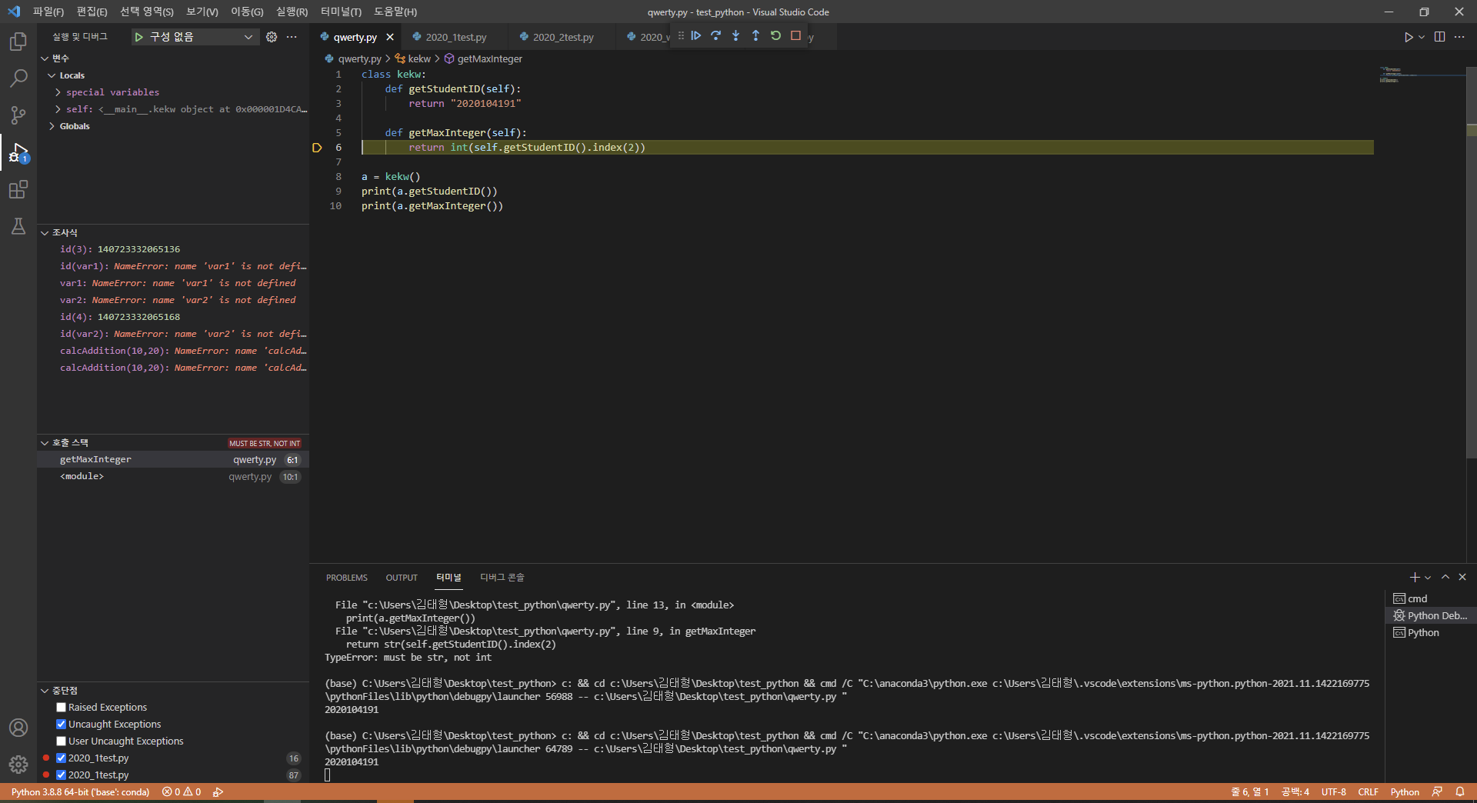
Task: Change CRLF line ending setting
Action: (1368, 792)
